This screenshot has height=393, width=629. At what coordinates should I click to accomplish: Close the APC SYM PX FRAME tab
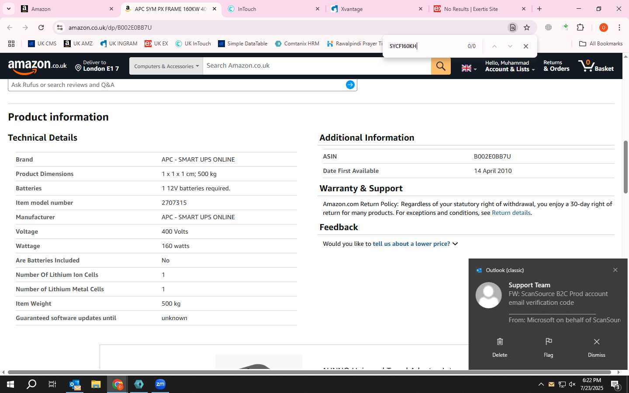[x=214, y=9]
